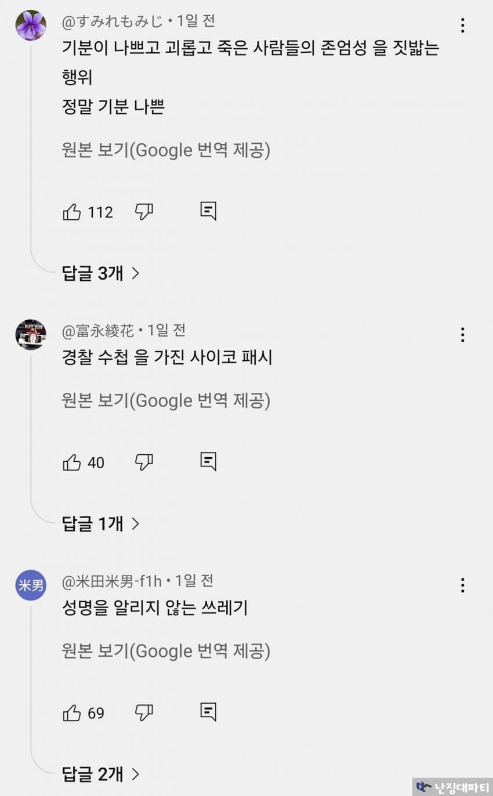Open three-dot menu for @富永綾花 comment
This screenshot has width=493, height=796.
pyautogui.click(x=462, y=335)
